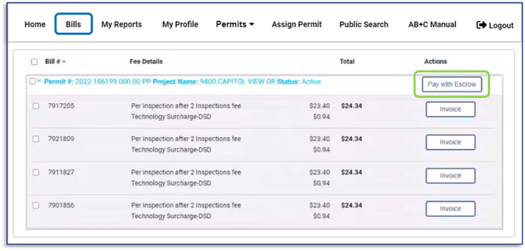Mark the checkbox for bill 7901856

(x=36, y=206)
